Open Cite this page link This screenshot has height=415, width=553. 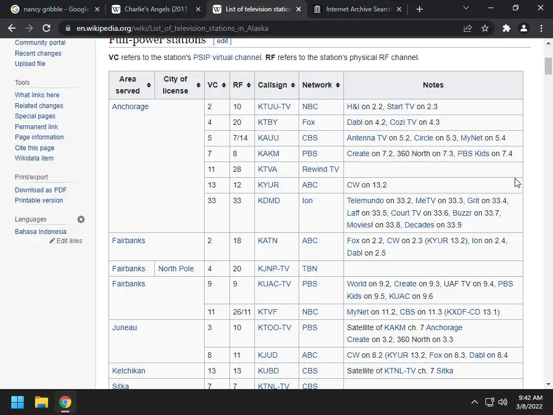coord(35,148)
